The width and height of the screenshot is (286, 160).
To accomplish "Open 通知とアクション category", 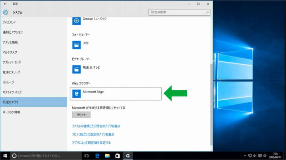I will point(33,32).
